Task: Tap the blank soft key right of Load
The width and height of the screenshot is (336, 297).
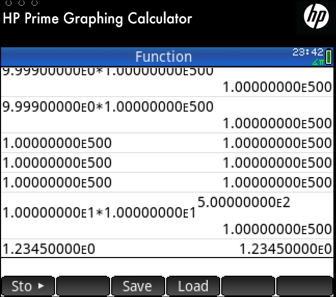Action: pyautogui.click(x=248, y=286)
